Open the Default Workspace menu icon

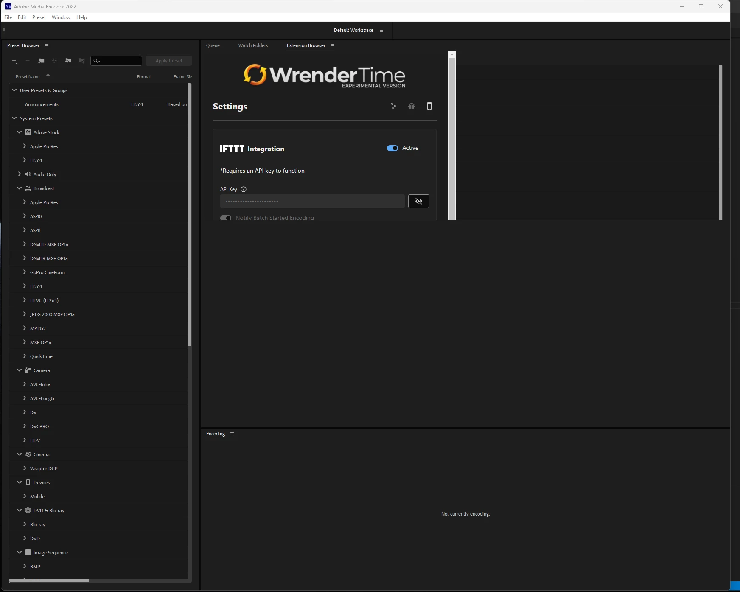click(381, 30)
